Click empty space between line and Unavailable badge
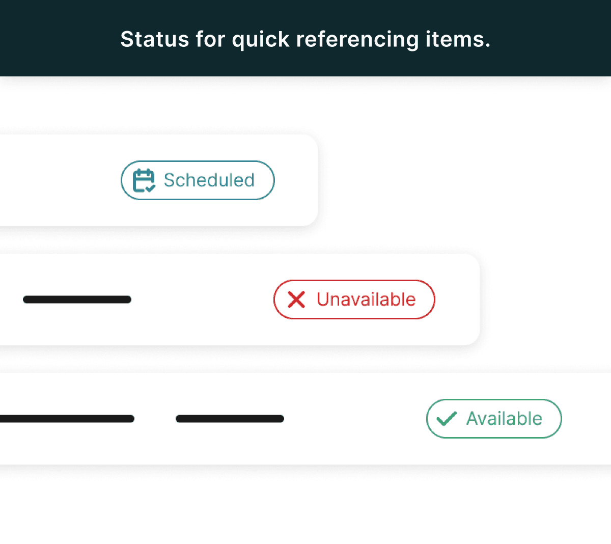 pyautogui.click(x=203, y=300)
